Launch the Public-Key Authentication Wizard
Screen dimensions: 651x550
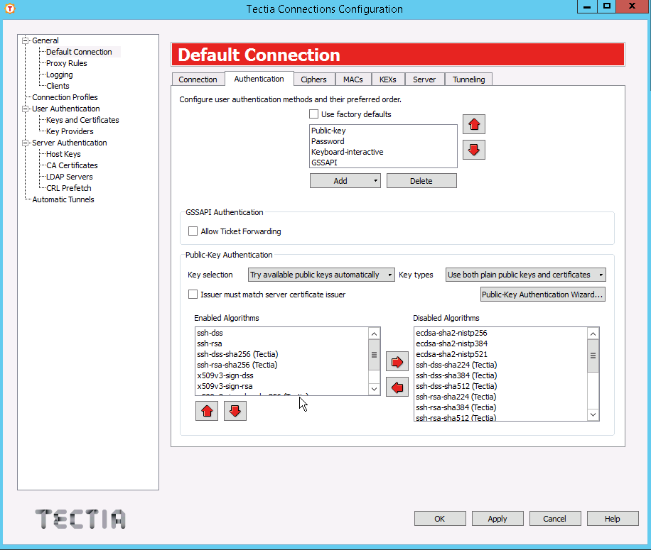543,295
